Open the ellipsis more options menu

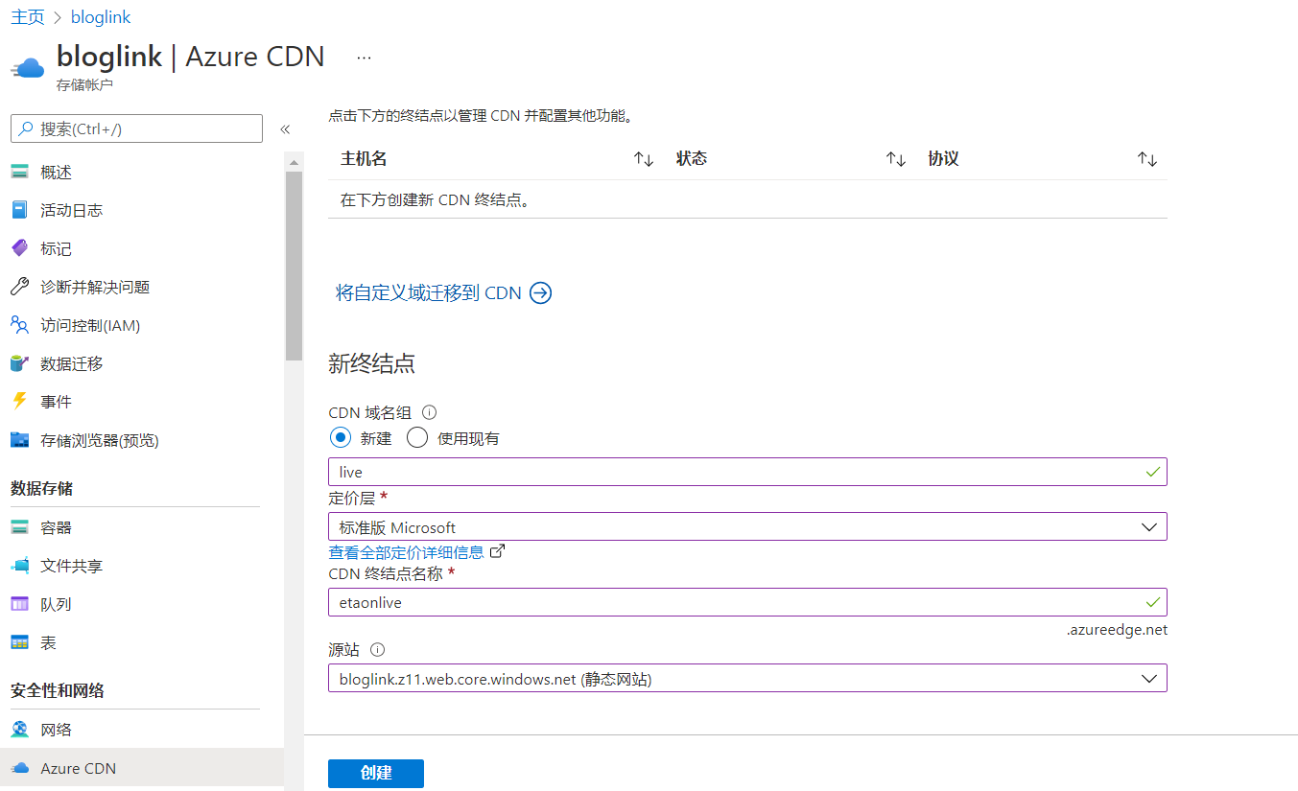364,58
